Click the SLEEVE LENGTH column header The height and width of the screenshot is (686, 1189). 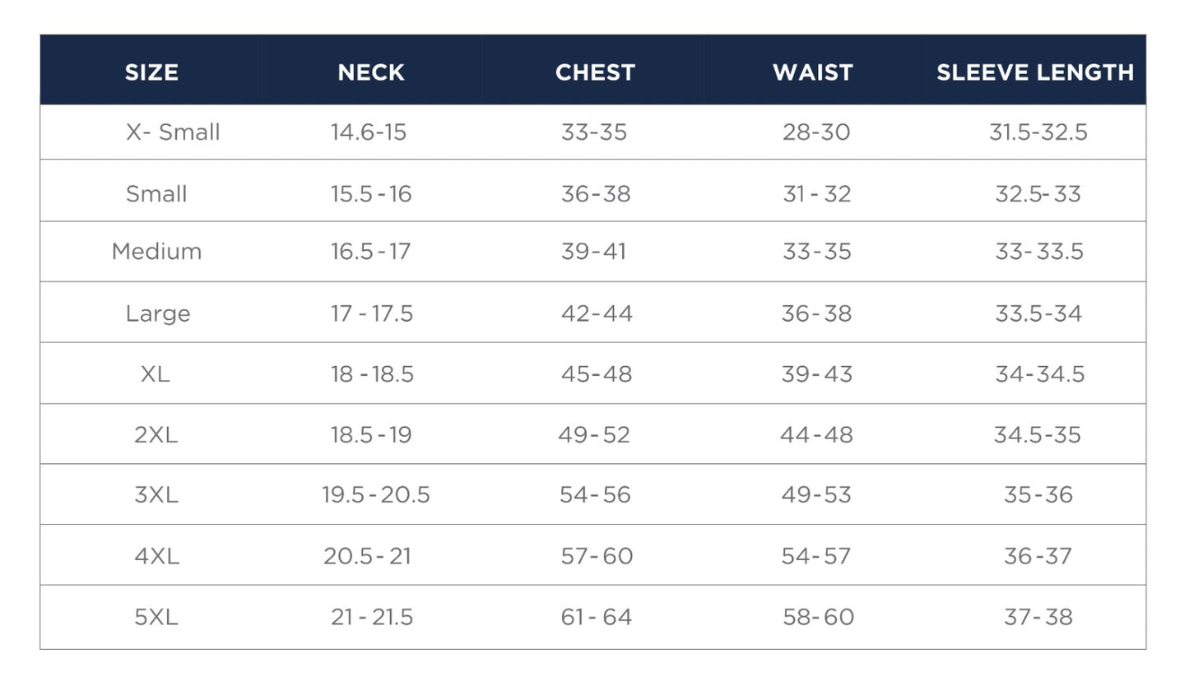pos(1035,72)
